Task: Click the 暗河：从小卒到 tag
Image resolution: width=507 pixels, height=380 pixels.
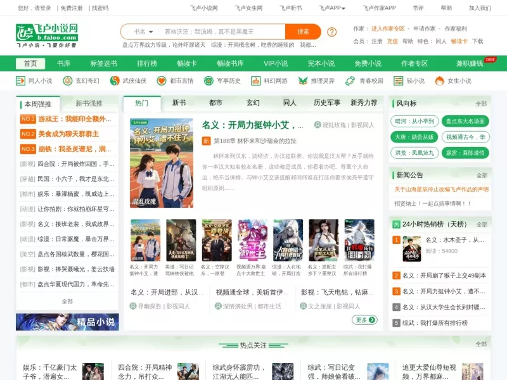Action: (414, 121)
